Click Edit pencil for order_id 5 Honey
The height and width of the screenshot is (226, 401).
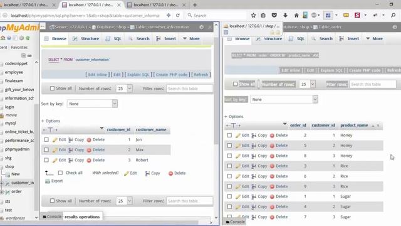point(238,146)
